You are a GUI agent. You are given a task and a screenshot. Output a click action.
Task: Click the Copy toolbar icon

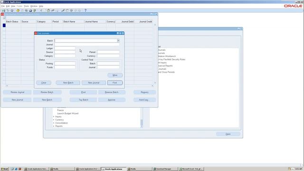(x=45, y=10)
